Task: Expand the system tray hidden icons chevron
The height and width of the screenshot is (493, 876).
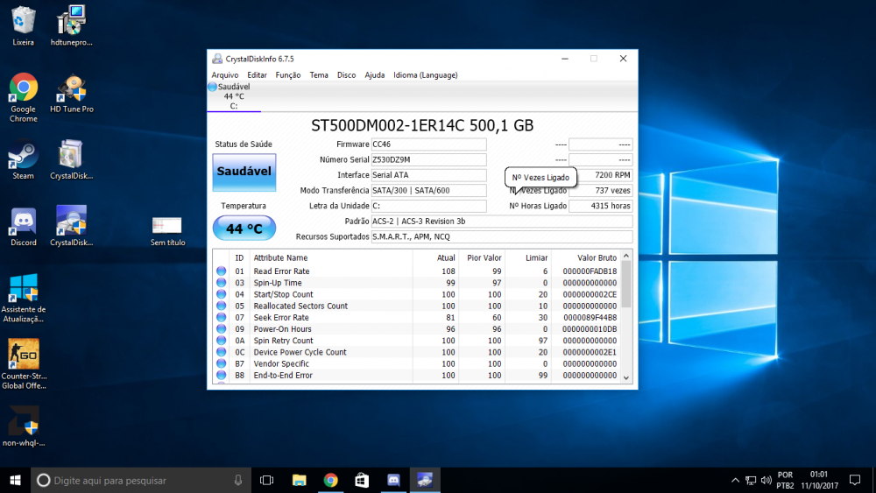Action: click(735, 481)
